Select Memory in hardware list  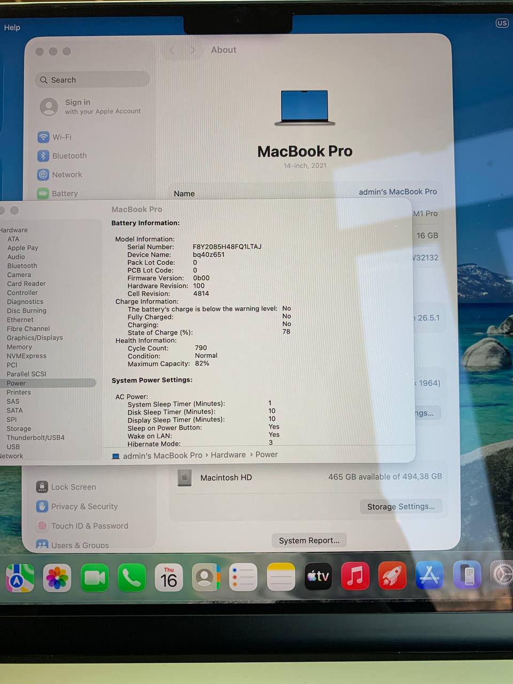[19, 347]
